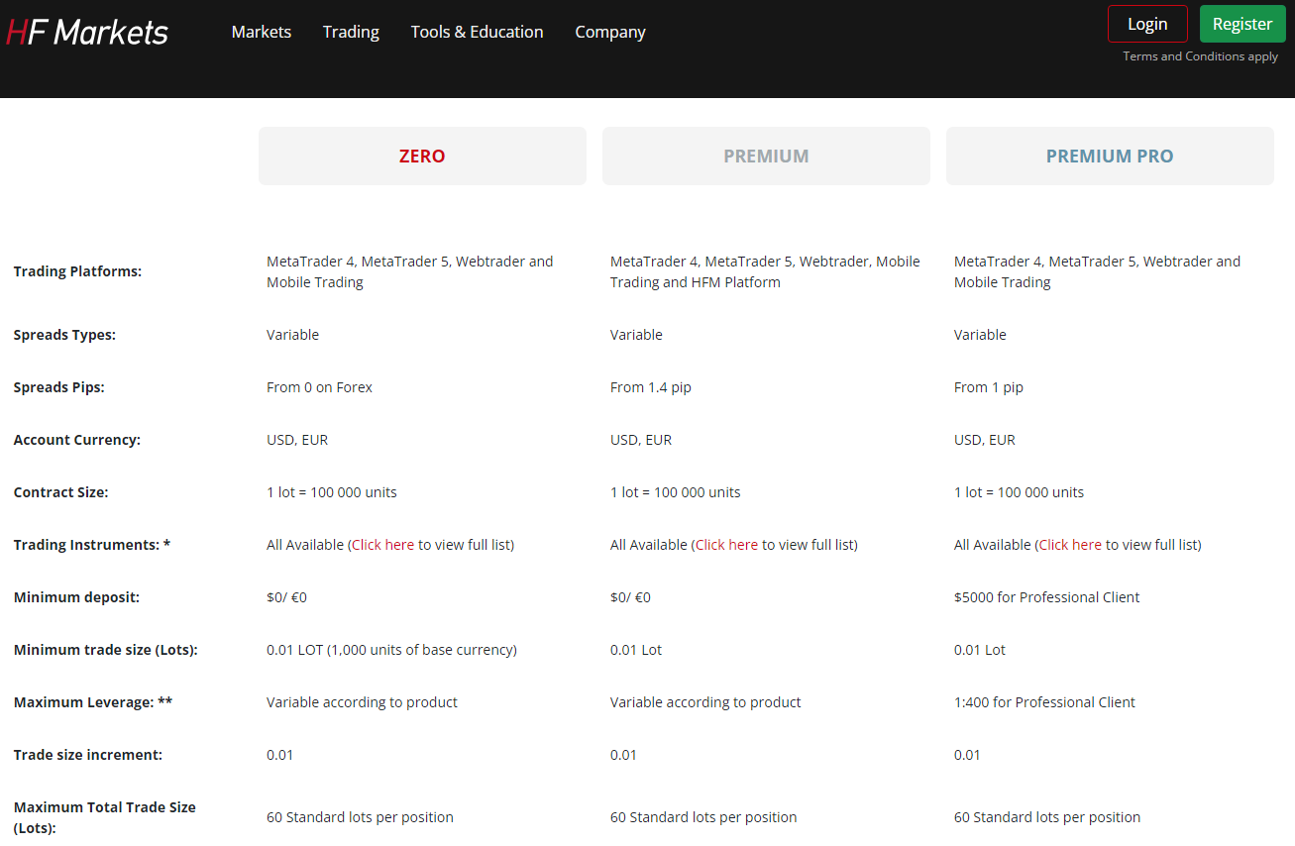Open the Company menu
Image resolution: width=1295 pixels, height=846 pixels.
(x=609, y=32)
